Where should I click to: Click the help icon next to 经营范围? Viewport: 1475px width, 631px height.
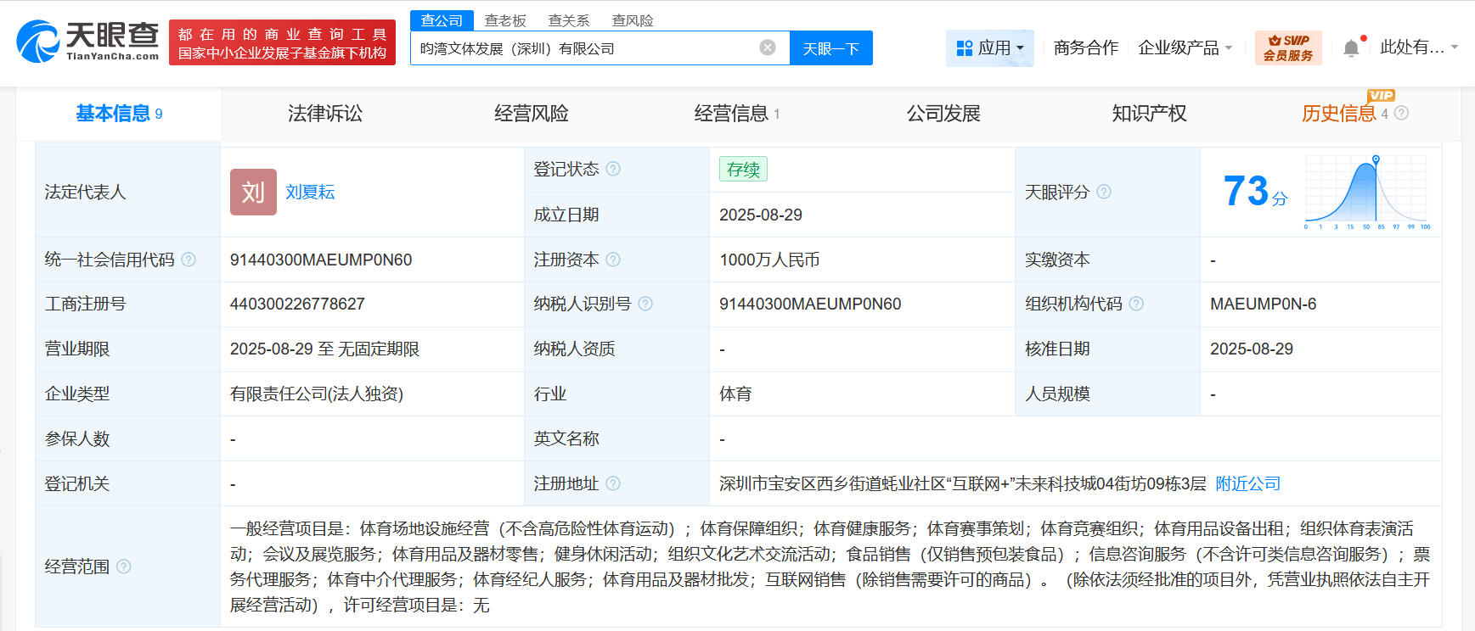click(124, 567)
